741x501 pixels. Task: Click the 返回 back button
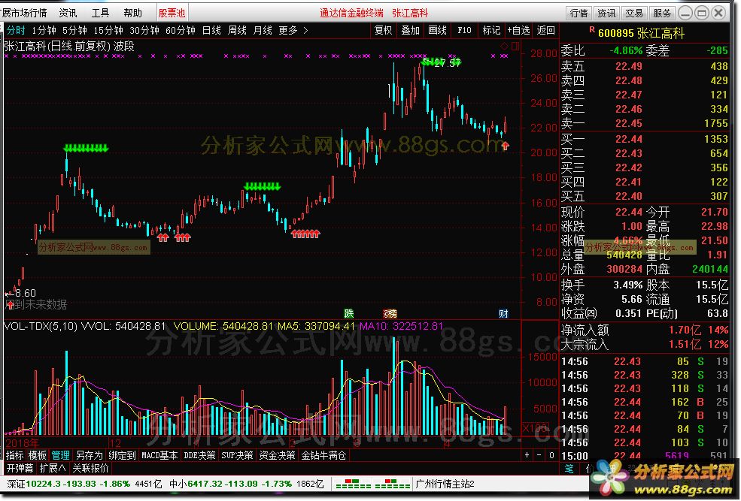[546, 30]
